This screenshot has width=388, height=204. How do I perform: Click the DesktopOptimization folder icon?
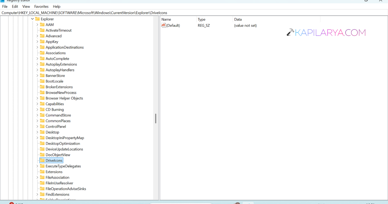pos(42,144)
